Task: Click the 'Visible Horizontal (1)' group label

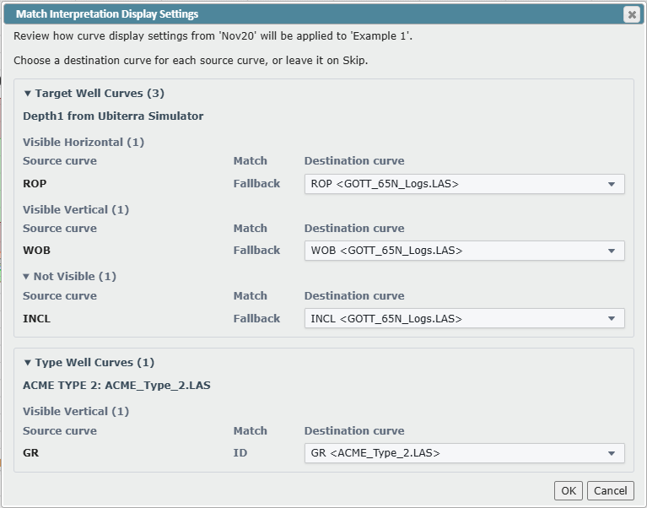Action: [x=84, y=143]
